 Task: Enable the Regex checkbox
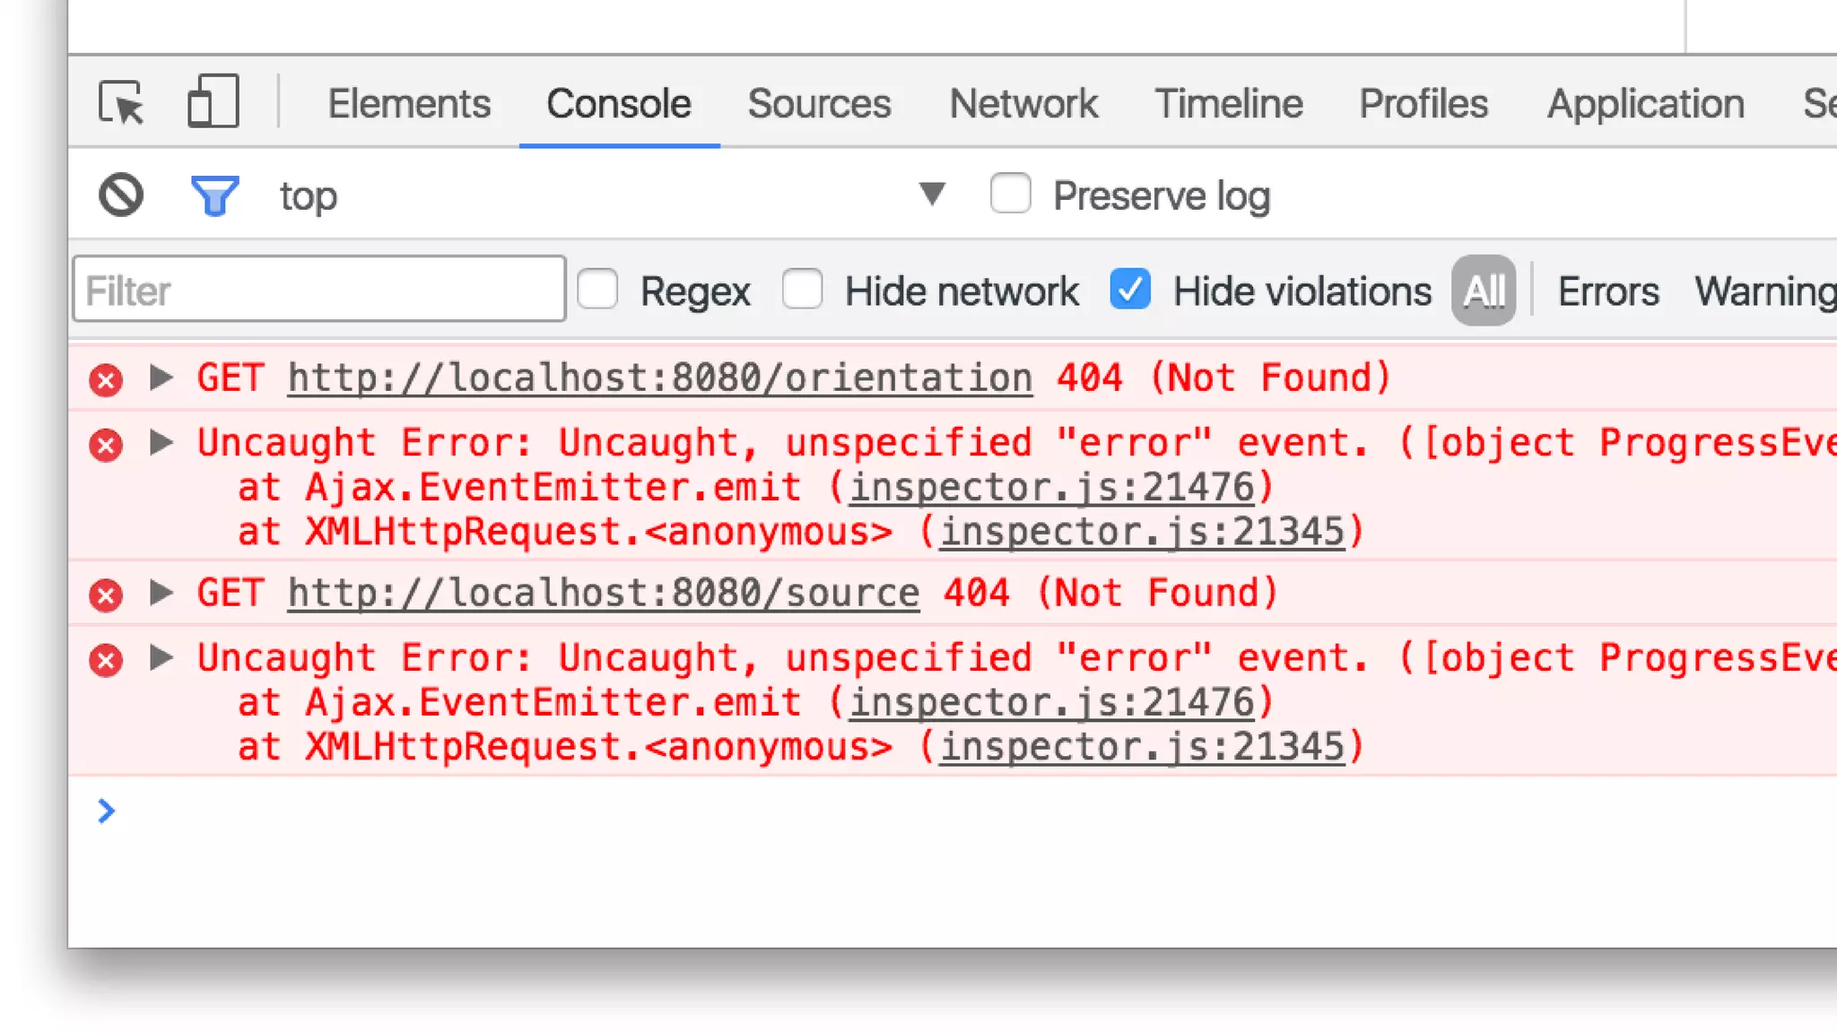[x=597, y=290]
